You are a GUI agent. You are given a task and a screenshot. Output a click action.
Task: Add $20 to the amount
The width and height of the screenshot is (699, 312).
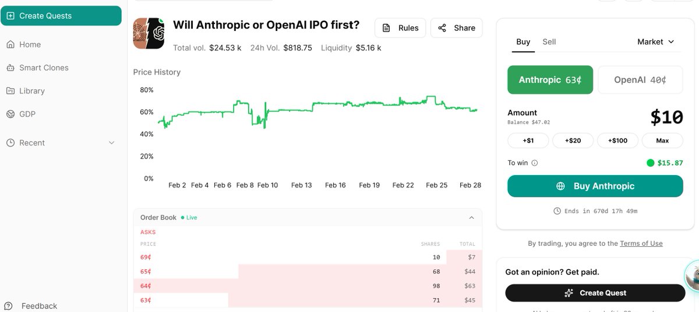[x=573, y=140]
